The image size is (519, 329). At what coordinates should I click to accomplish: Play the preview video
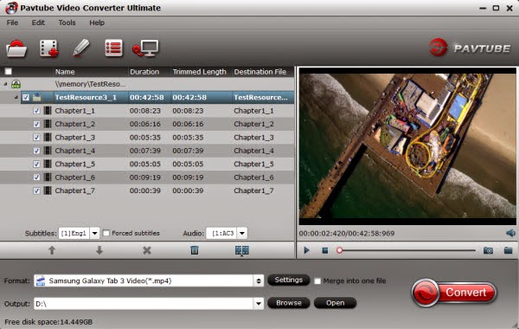point(307,250)
